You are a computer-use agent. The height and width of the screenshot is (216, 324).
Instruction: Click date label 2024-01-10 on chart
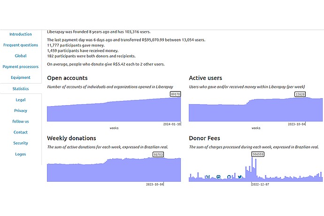[x=172, y=124]
